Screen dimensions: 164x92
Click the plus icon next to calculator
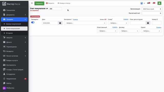tap(144, 3)
